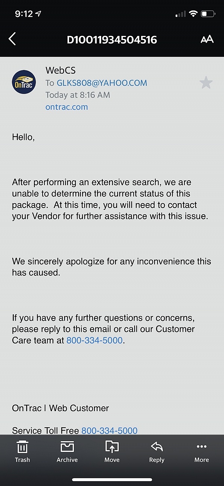The image size is (224, 486).
Task: Archive this OnTrac email
Action: [67, 452]
